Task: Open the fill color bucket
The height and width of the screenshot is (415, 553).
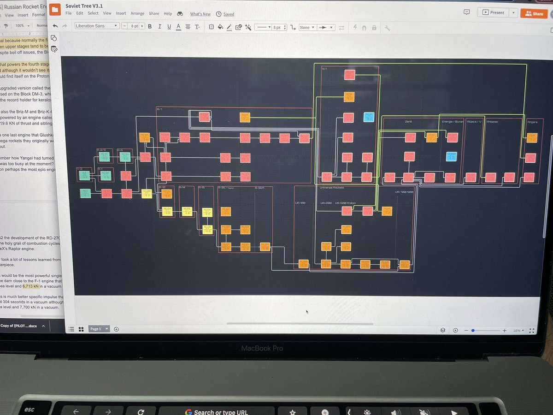Action: click(x=220, y=27)
